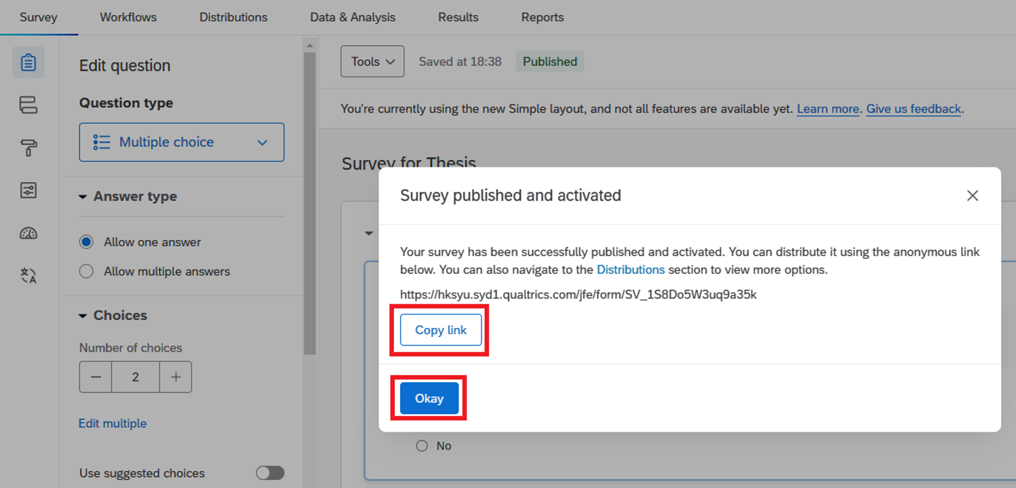Select Allow one answer radio button
Viewport: 1016px width, 488px height.
pos(86,242)
